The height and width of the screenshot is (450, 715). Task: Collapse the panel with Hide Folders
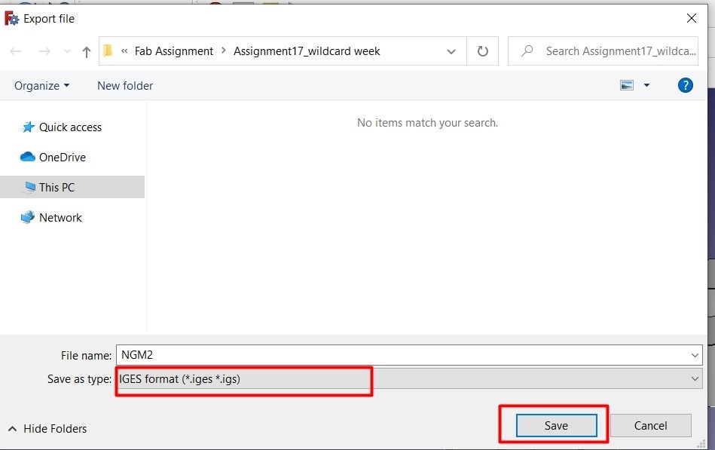click(47, 428)
